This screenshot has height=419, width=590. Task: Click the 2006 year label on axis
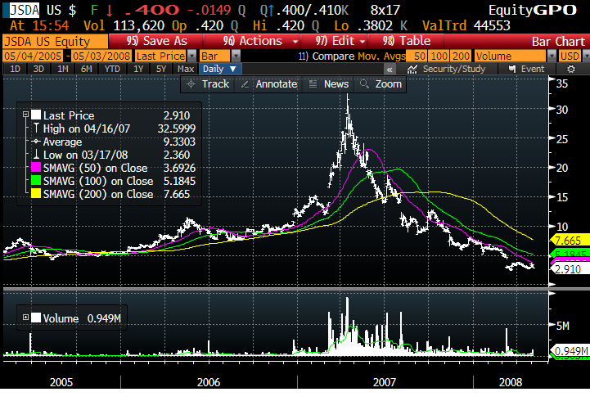click(x=209, y=382)
